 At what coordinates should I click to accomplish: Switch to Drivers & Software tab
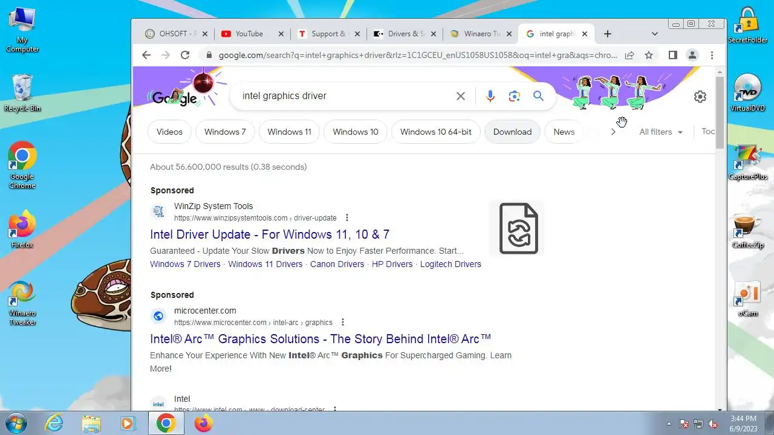[x=405, y=34]
